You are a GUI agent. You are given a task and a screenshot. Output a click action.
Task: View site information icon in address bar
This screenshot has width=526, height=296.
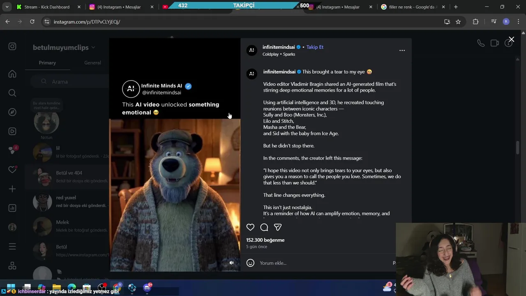[46, 22]
